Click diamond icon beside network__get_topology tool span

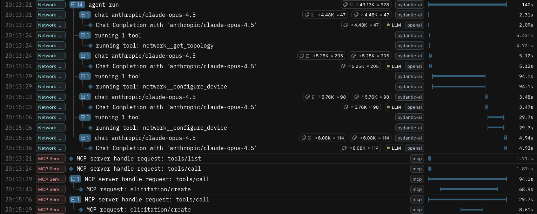(90, 45)
